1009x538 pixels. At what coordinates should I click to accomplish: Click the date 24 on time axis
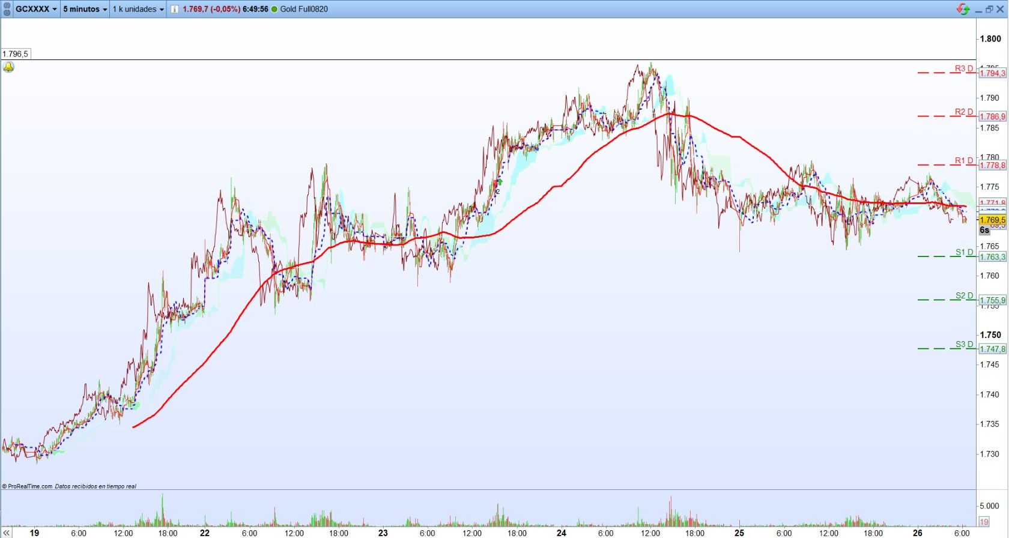562,533
